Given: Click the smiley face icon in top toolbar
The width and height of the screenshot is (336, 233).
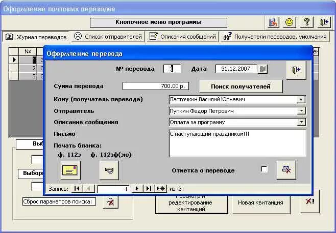Looking at the screenshot, I should 290,22.
